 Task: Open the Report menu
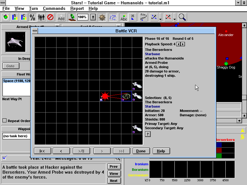[77, 9]
